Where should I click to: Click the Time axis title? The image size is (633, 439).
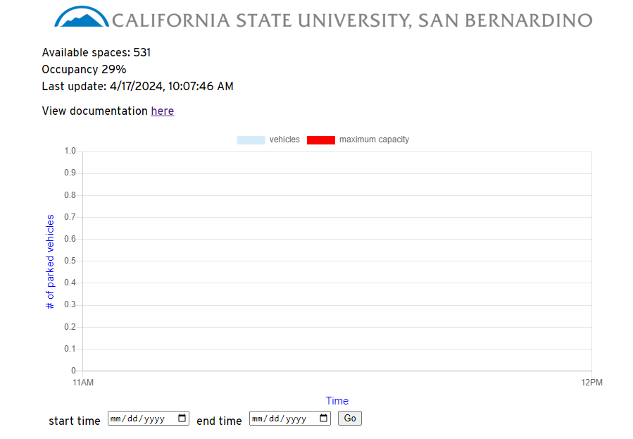coord(337,401)
